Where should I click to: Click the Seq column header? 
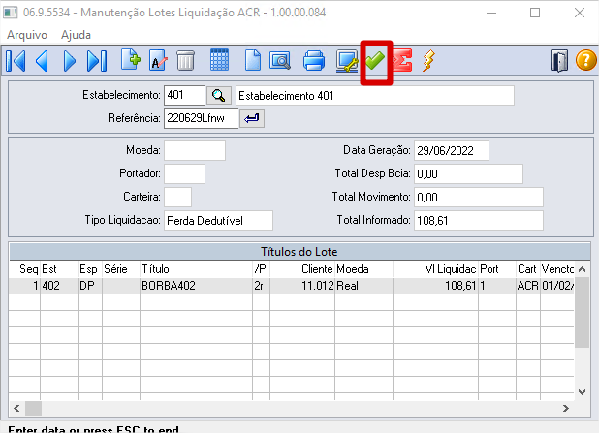[24, 269]
